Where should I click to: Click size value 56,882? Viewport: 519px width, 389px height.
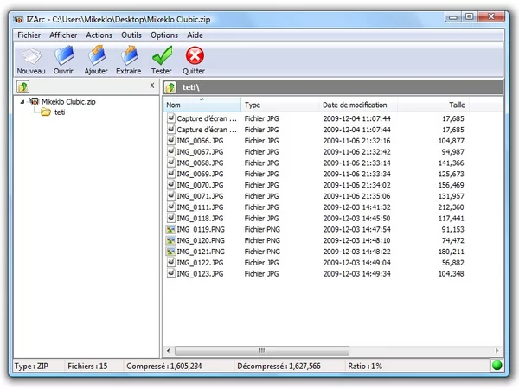point(452,263)
